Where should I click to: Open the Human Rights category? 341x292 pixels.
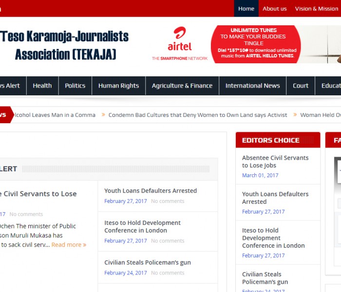click(118, 86)
